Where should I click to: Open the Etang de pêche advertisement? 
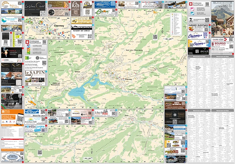click(x=12, y=157)
